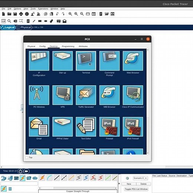Viewport: 193px width, 193px height.
Task: Open the Dial-up app
Action: coord(62,61)
